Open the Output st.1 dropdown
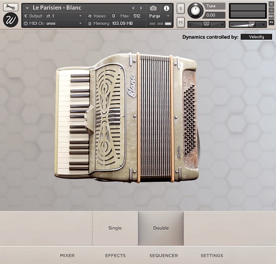276x264 pixels. 53,16
